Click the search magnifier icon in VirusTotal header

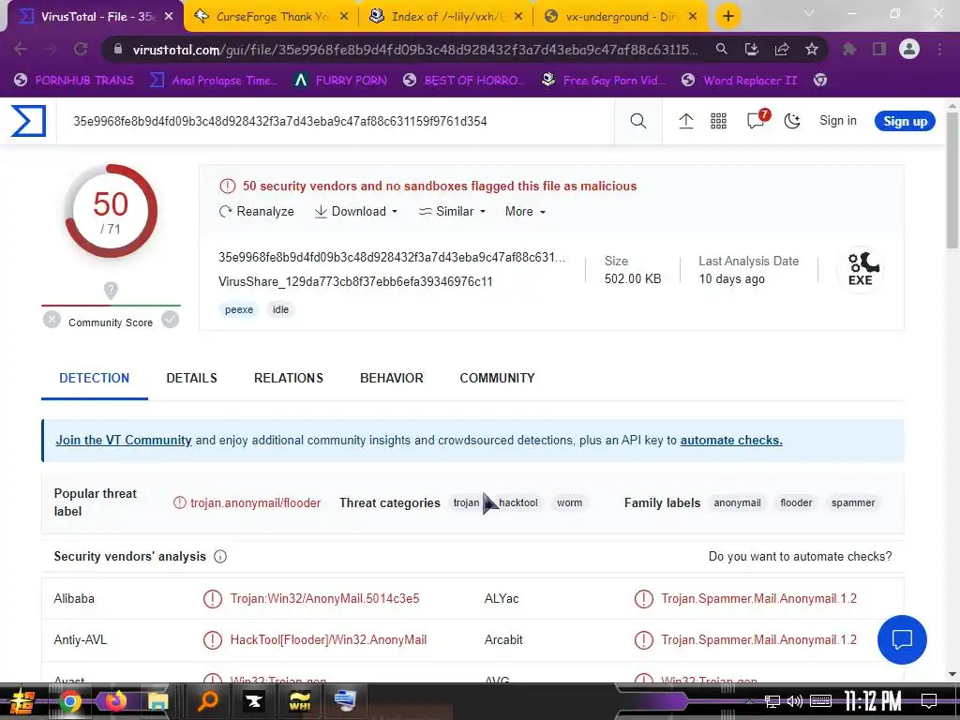point(637,121)
